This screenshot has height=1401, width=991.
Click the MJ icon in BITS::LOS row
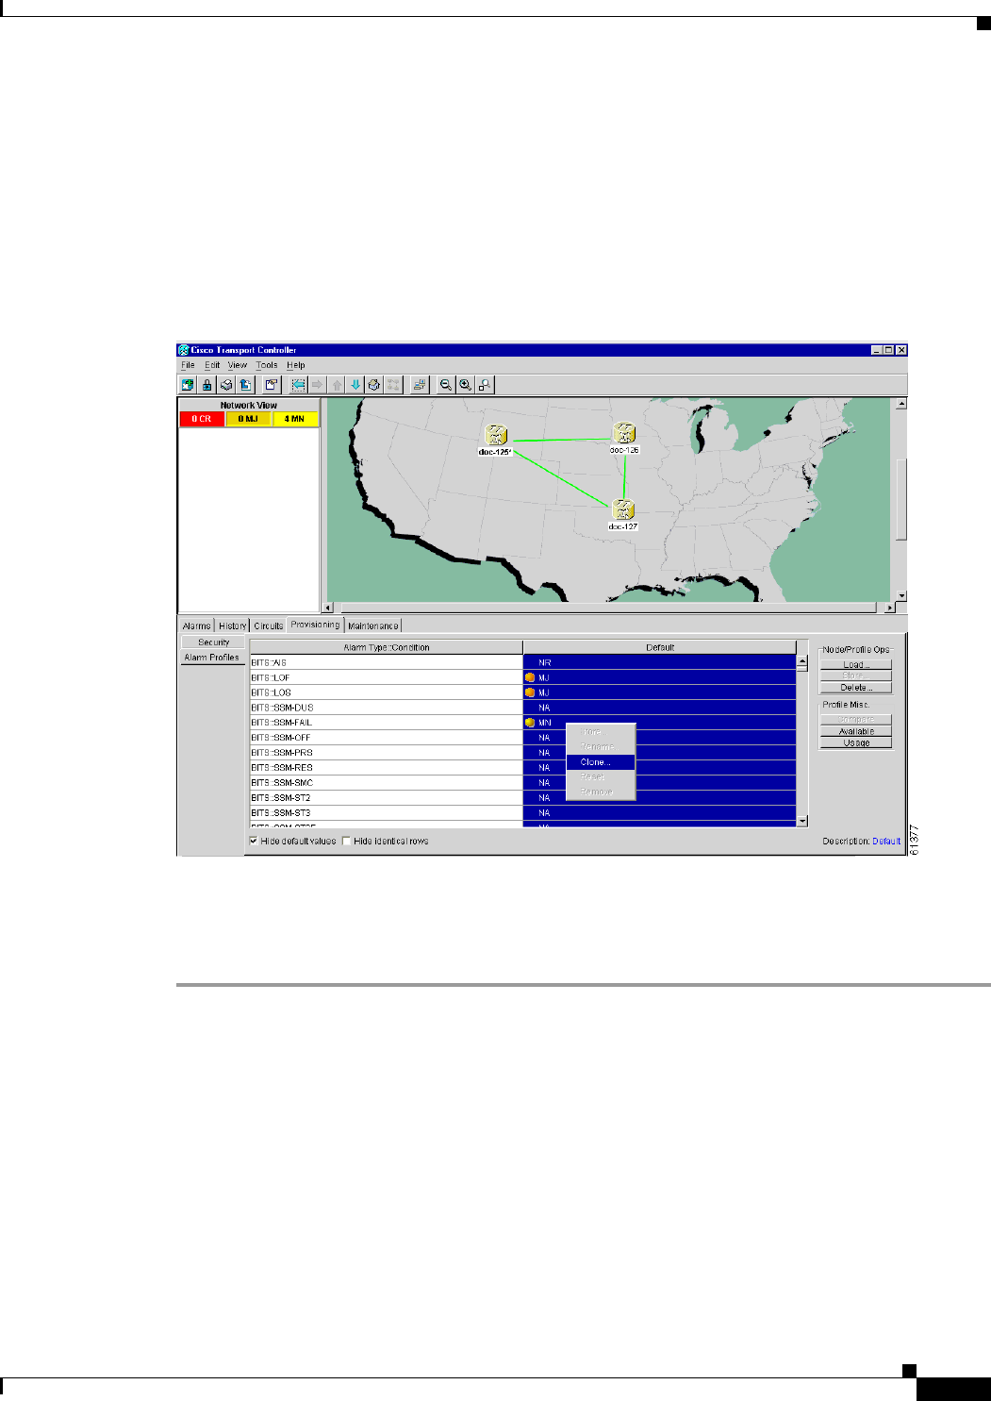tap(530, 692)
